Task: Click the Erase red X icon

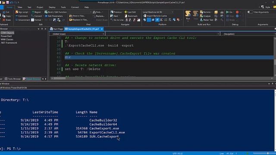Action: pos(4,20)
